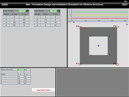Select pile node 3 x-value cell
The image size is (129, 97).
coord(21,81)
